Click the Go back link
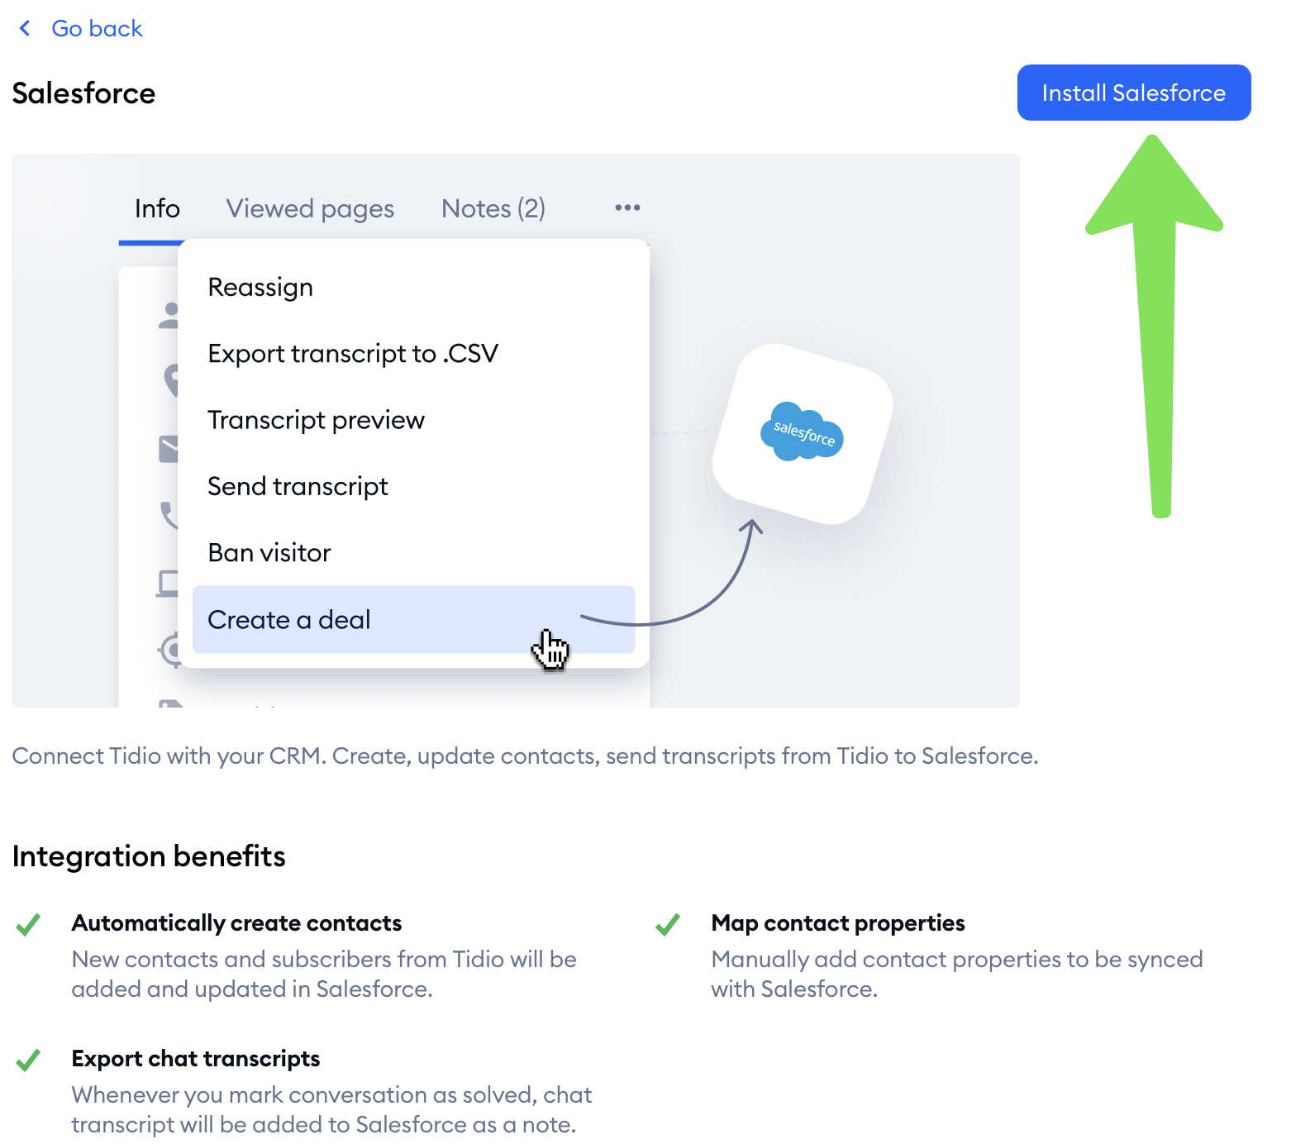The height and width of the screenshot is (1144, 1291). pos(97,29)
